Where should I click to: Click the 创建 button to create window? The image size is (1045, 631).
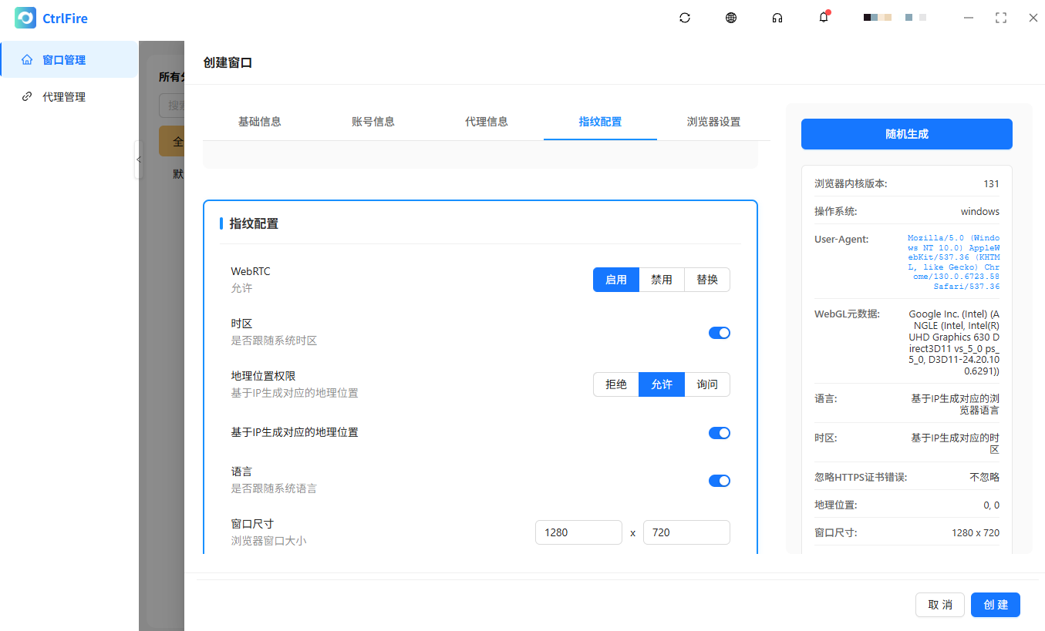995,605
